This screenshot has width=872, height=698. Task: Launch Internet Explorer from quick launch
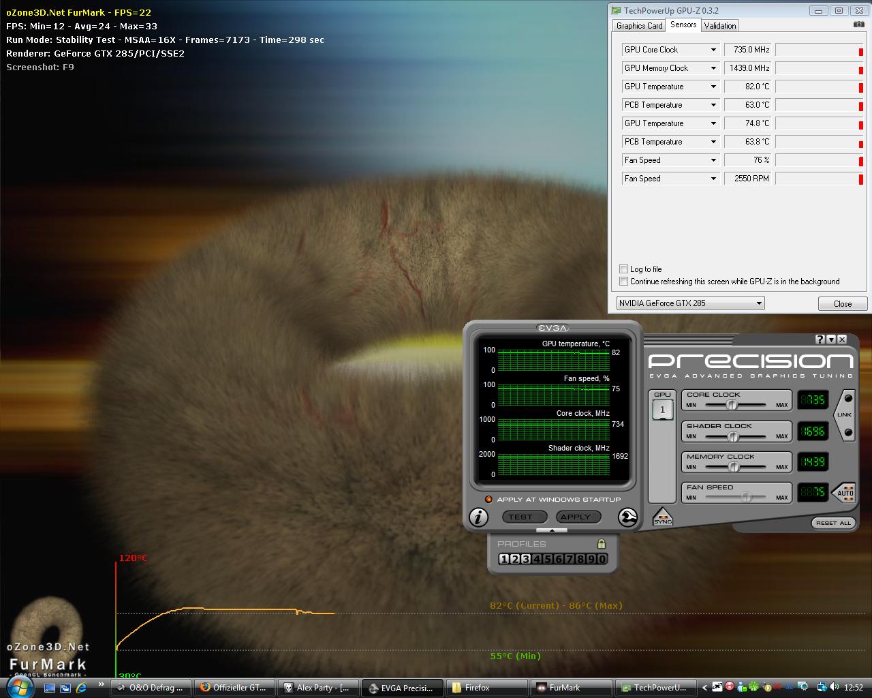(81, 688)
